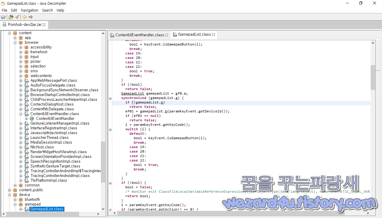
Task: Click the tree panel vertical scrollbar thumb
Action: pos(103,162)
